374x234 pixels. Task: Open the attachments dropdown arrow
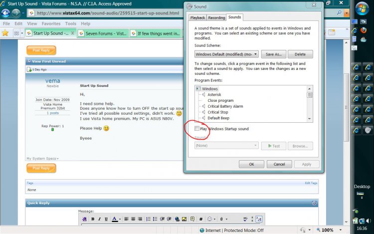point(226,219)
